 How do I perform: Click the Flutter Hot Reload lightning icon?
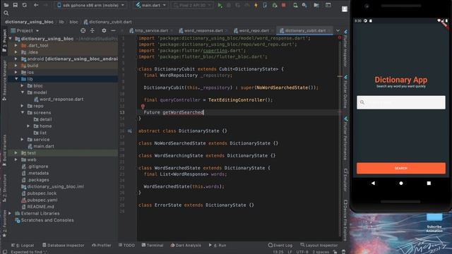click(256, 5)
